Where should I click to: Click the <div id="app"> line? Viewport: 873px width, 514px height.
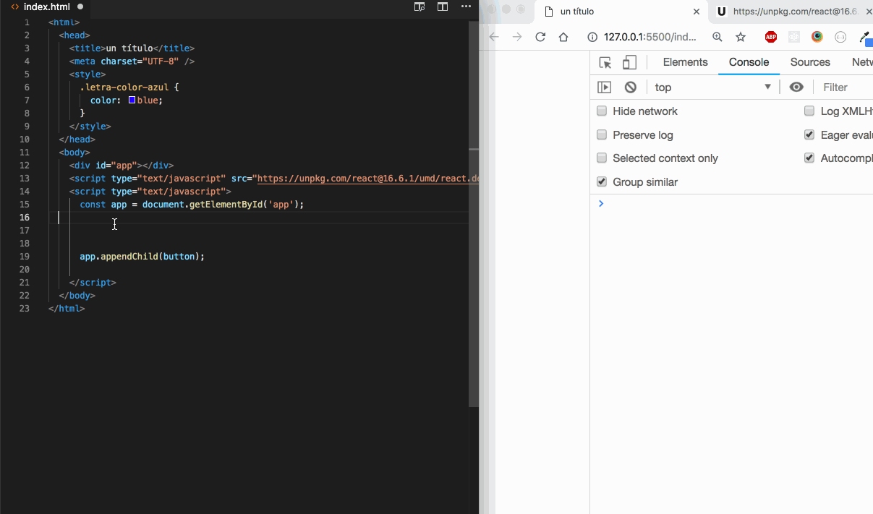tap(122, 166)
